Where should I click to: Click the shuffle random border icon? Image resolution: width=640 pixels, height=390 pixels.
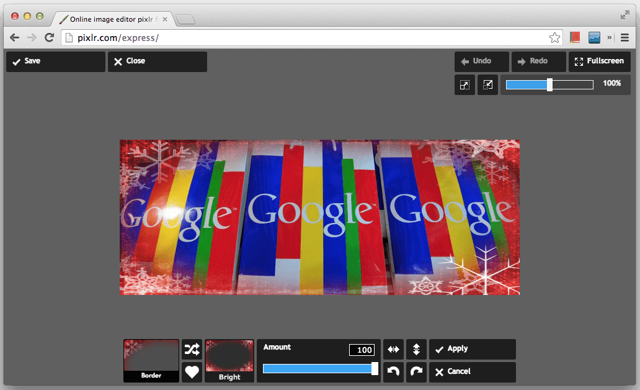[x=192, y=349]
